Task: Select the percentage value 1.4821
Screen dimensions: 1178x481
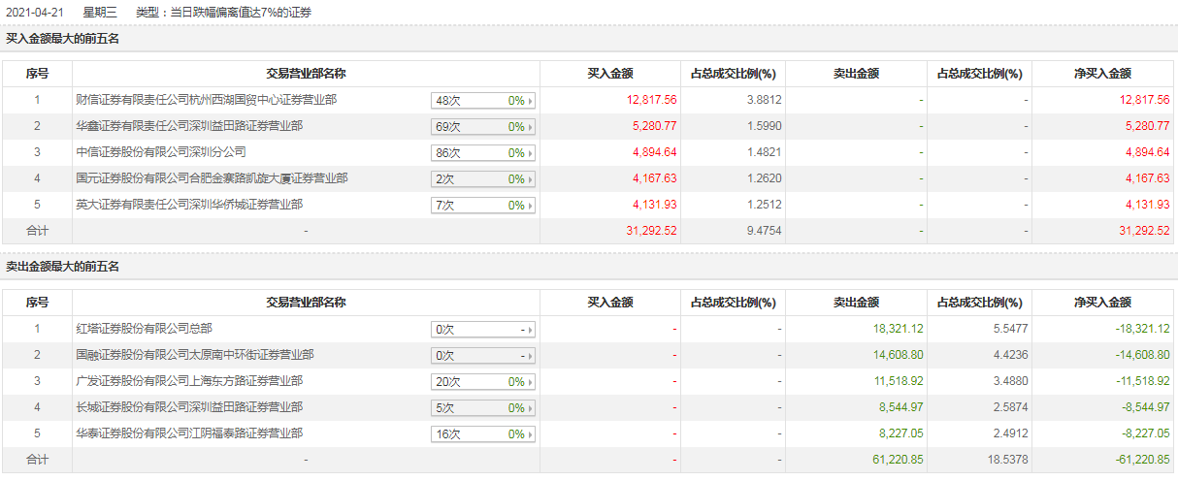Action: (x=765, y=152)
